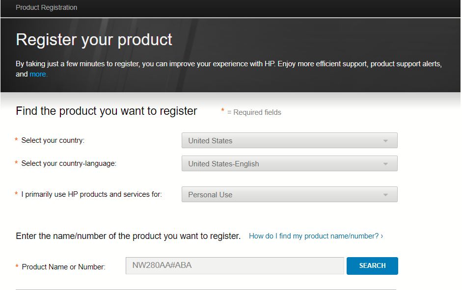
Task: Click 'Enter the name/number of the product' text
Action: 128,236
